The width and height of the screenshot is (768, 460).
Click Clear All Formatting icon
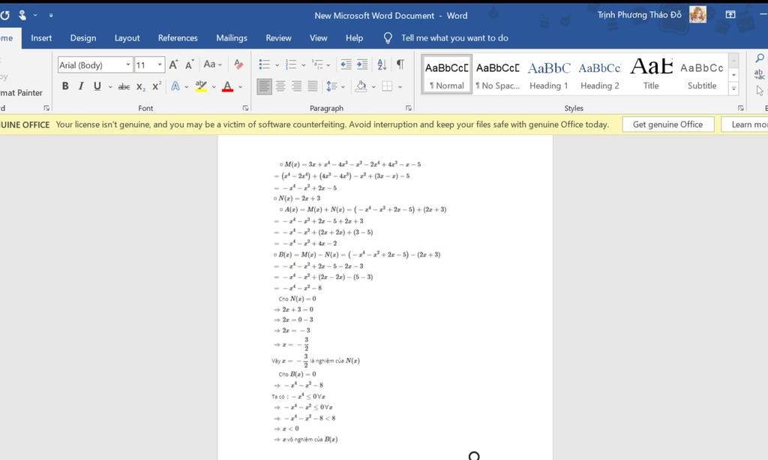pyautogui.click(x=238, y=65)
